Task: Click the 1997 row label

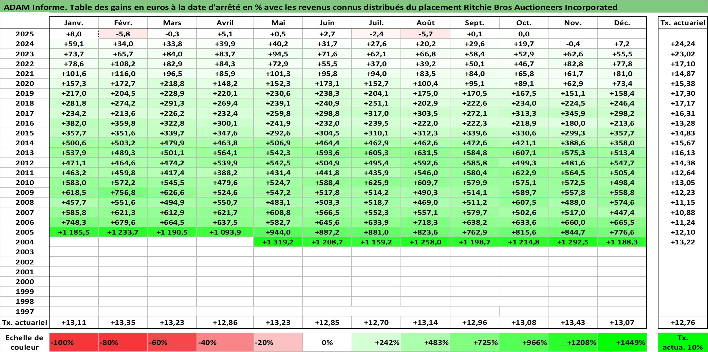Action: tap(25, 311)
